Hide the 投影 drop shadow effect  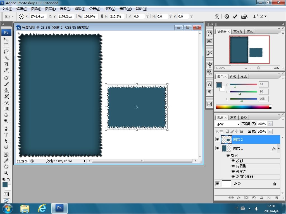pos(233,161)
